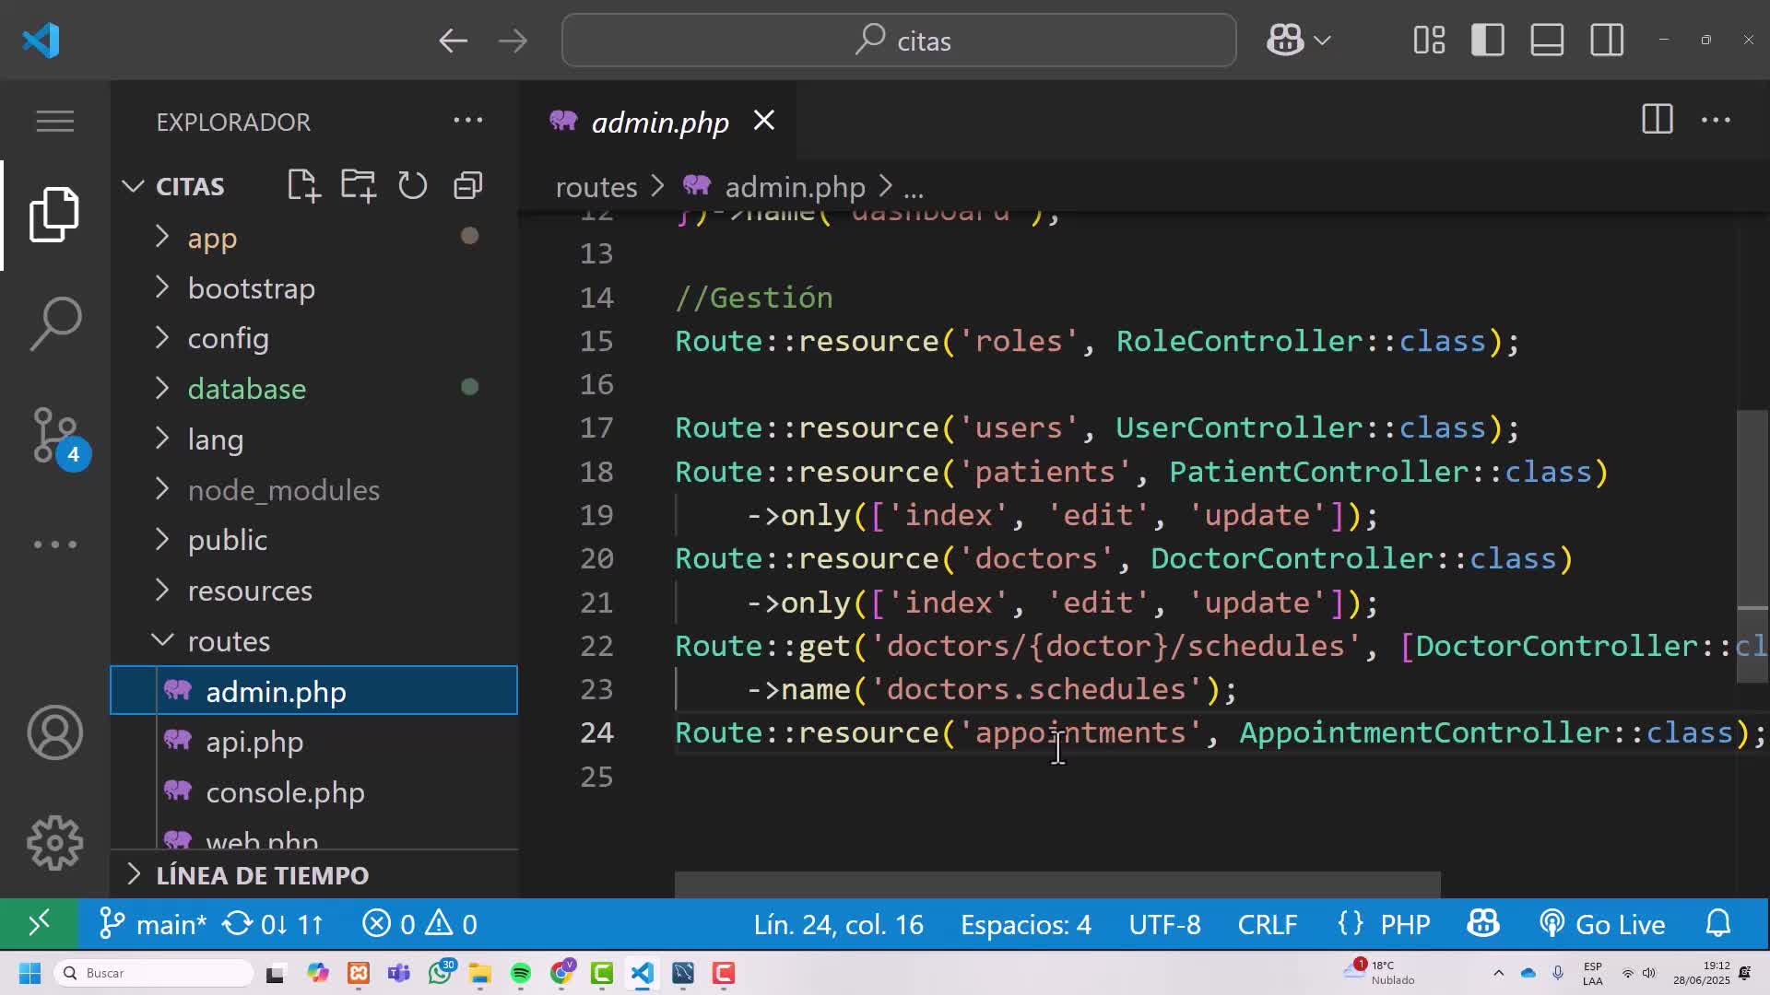Go back with the left arrow
The width and height of the screenshot is (1770, 995).
pos(453,41)
